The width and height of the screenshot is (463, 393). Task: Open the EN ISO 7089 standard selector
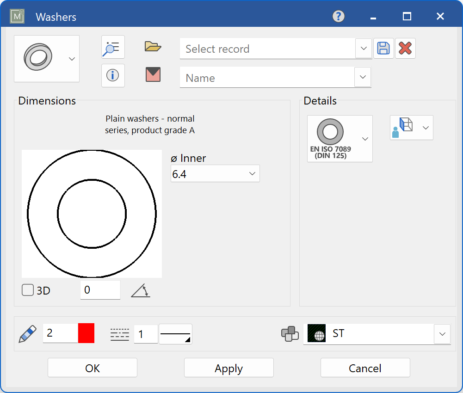click(x=364, y=138)
